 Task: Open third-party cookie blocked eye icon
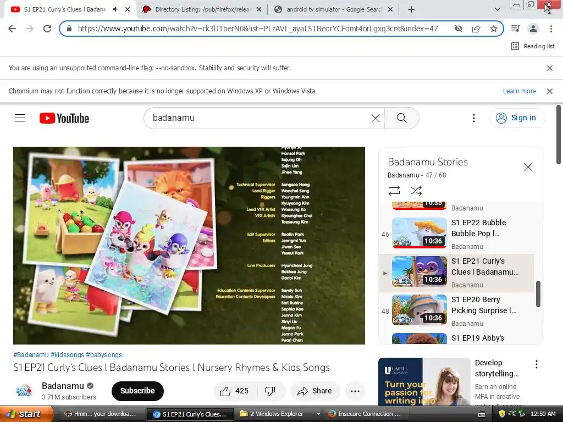(x=458, y=29)
